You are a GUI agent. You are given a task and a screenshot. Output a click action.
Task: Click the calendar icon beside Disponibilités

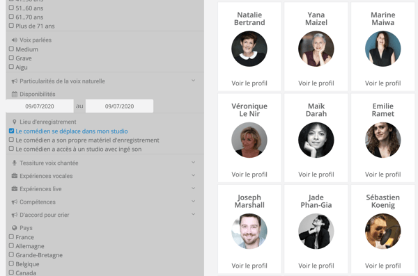click(15, 95)
